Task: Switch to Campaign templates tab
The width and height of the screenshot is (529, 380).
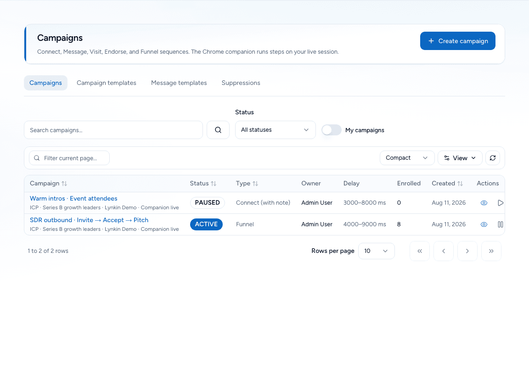Action: click(x=106, y=83)
